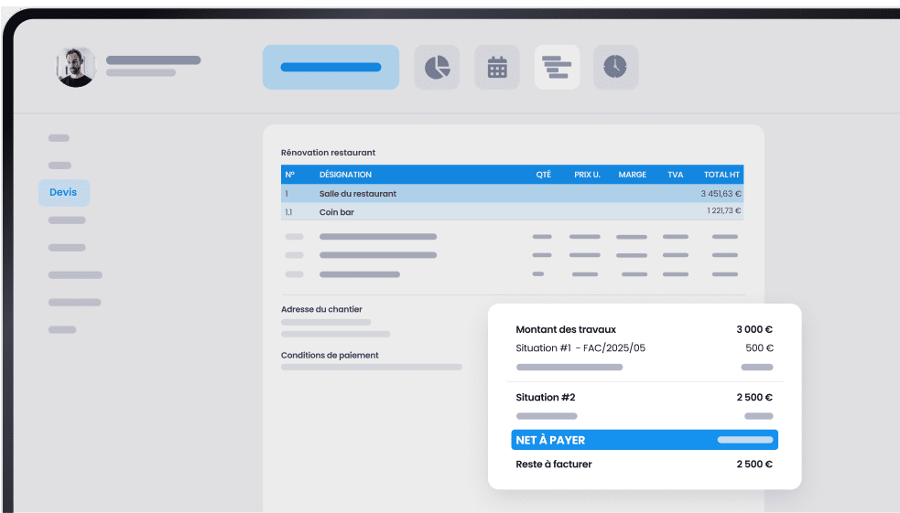This screenshot has height=513, width=900.
Task: Click the TOTAL HT column header
Action: (721, 175)
